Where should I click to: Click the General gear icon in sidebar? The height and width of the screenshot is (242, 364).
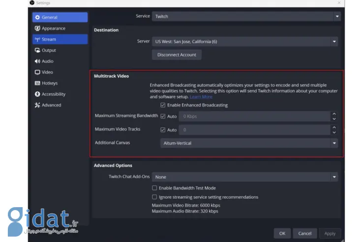tap(37, 17)
